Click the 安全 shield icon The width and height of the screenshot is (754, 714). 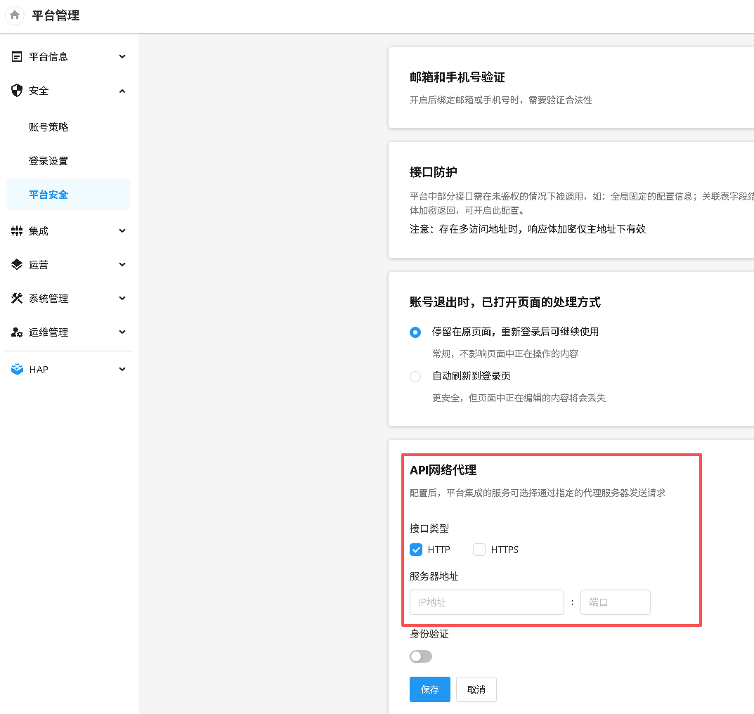(x=18, y=91)
